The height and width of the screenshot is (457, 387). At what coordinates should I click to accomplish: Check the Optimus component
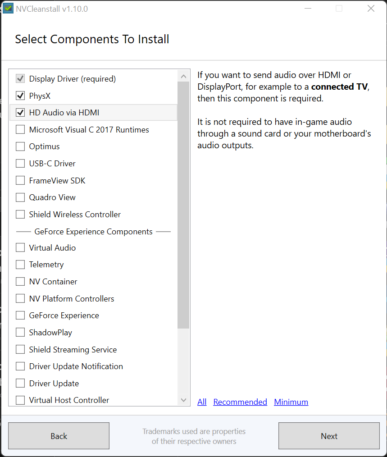pos(20,146)
